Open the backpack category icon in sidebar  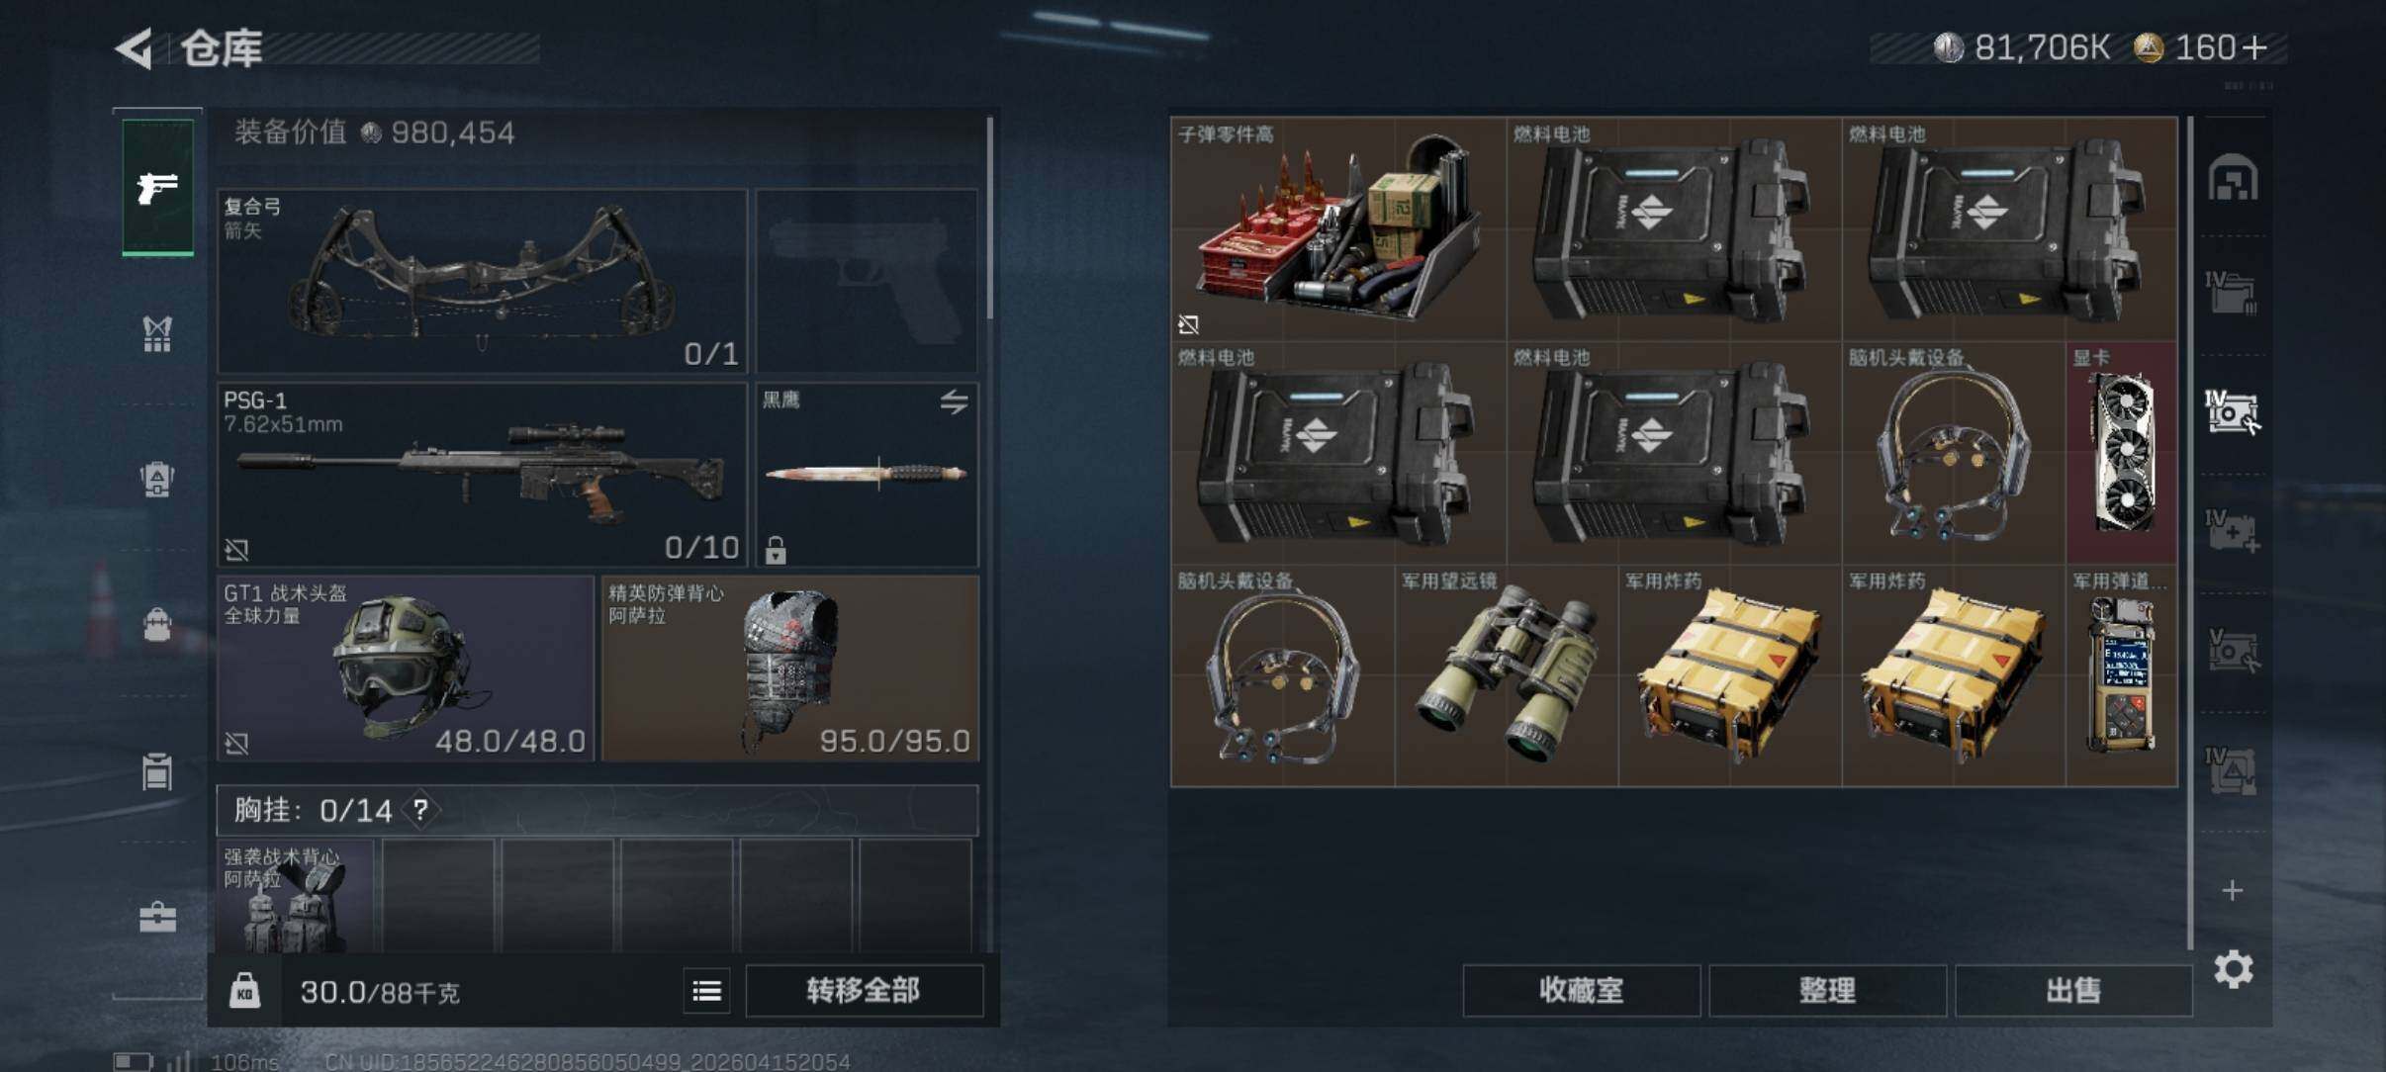click(x=157, y=479)
